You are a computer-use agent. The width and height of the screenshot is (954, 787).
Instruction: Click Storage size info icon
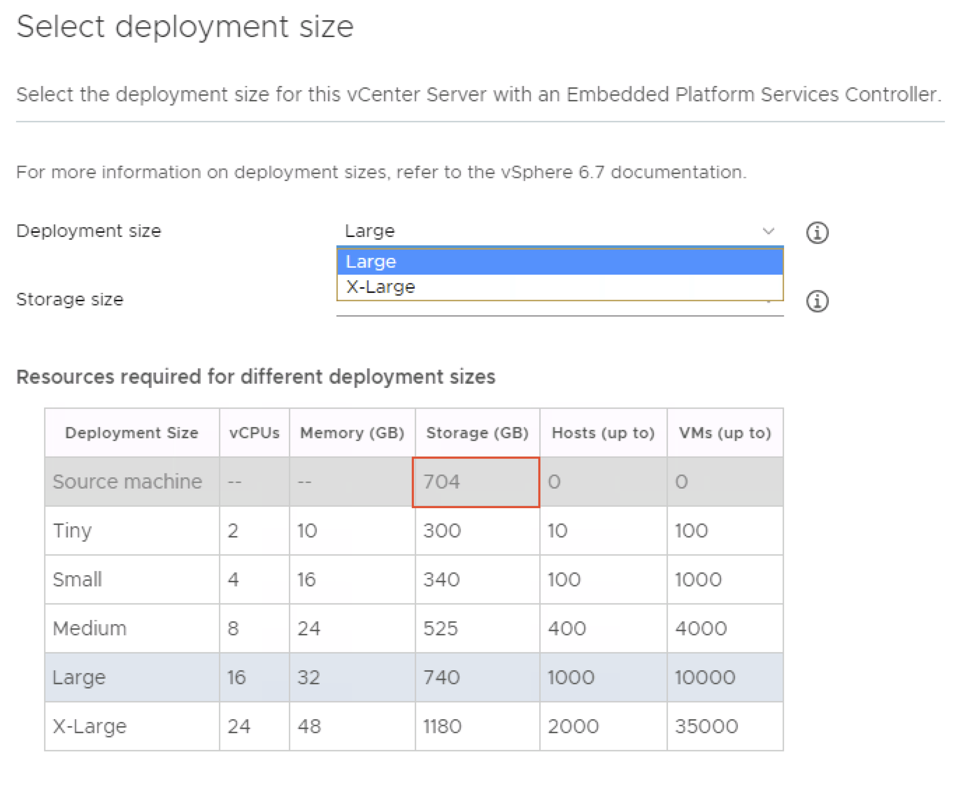(x=817, y=301)
